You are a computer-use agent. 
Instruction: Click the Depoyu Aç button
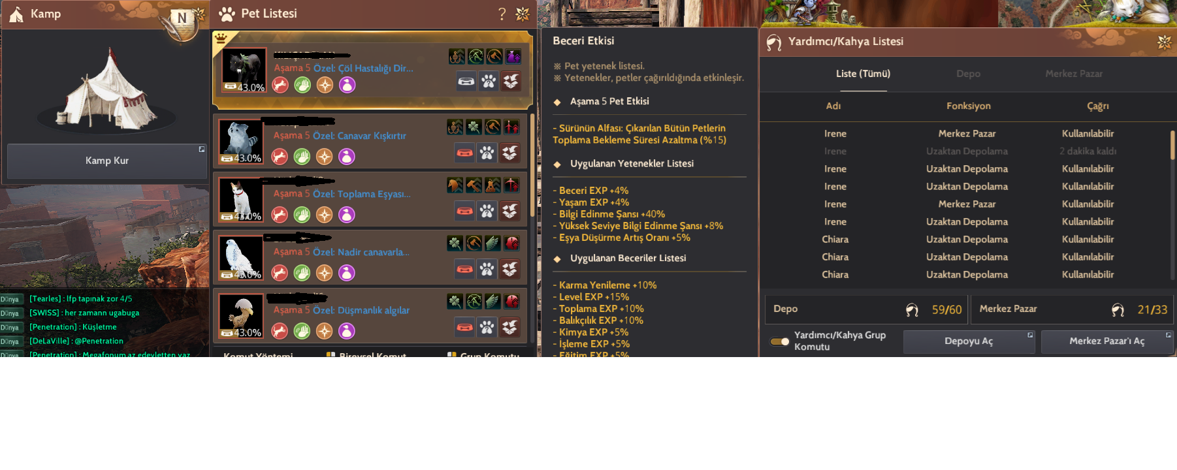click(969, 341)
